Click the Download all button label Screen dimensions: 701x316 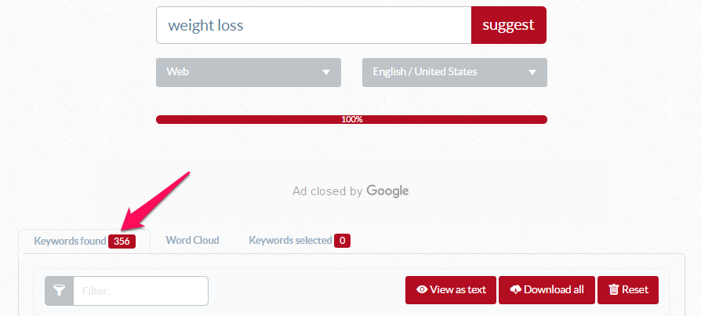[554, 289]
